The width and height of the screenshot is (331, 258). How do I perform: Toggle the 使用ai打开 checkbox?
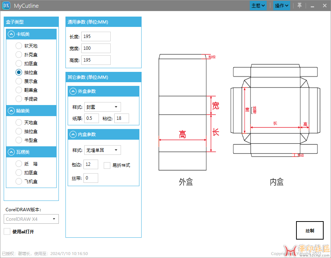pyautogui.click(x=7, y=231)
